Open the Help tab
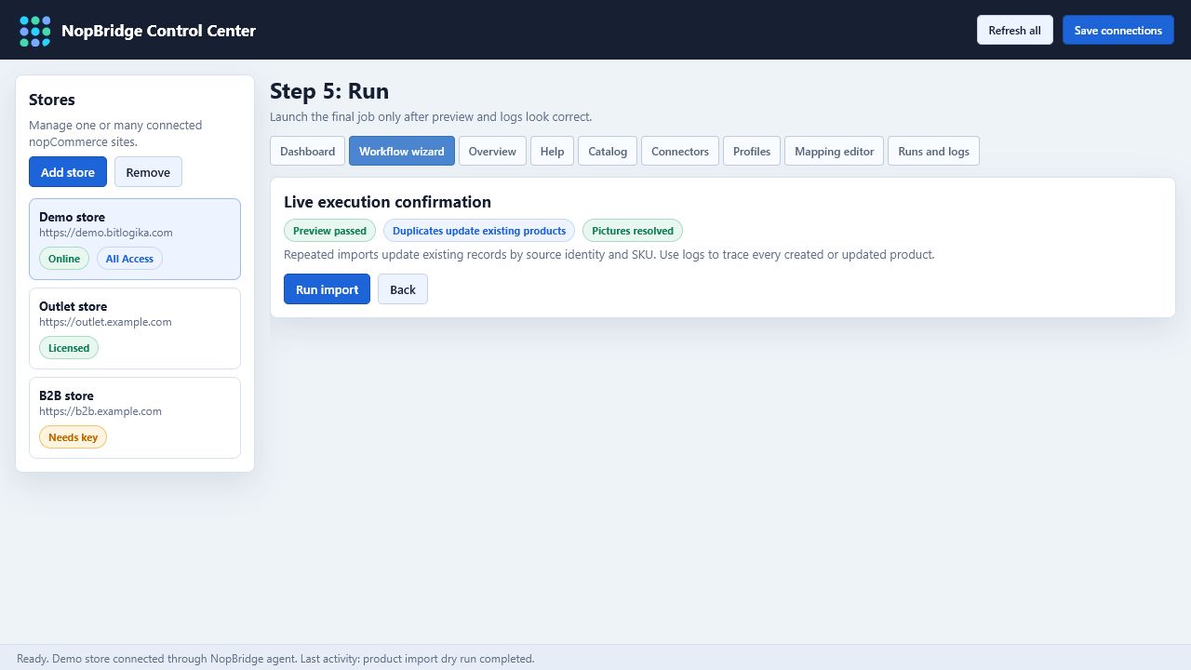 point(552,151)
